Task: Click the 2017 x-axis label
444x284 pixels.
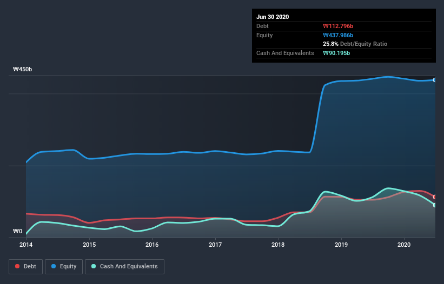Action: point(215,245)
